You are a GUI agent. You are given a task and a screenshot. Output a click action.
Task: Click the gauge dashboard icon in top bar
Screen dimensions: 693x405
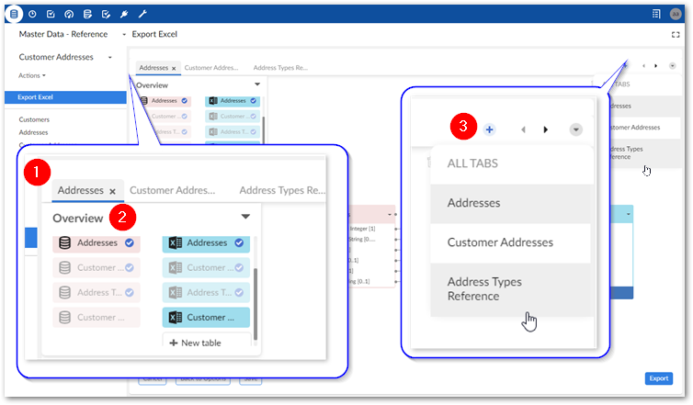(69, 14)
